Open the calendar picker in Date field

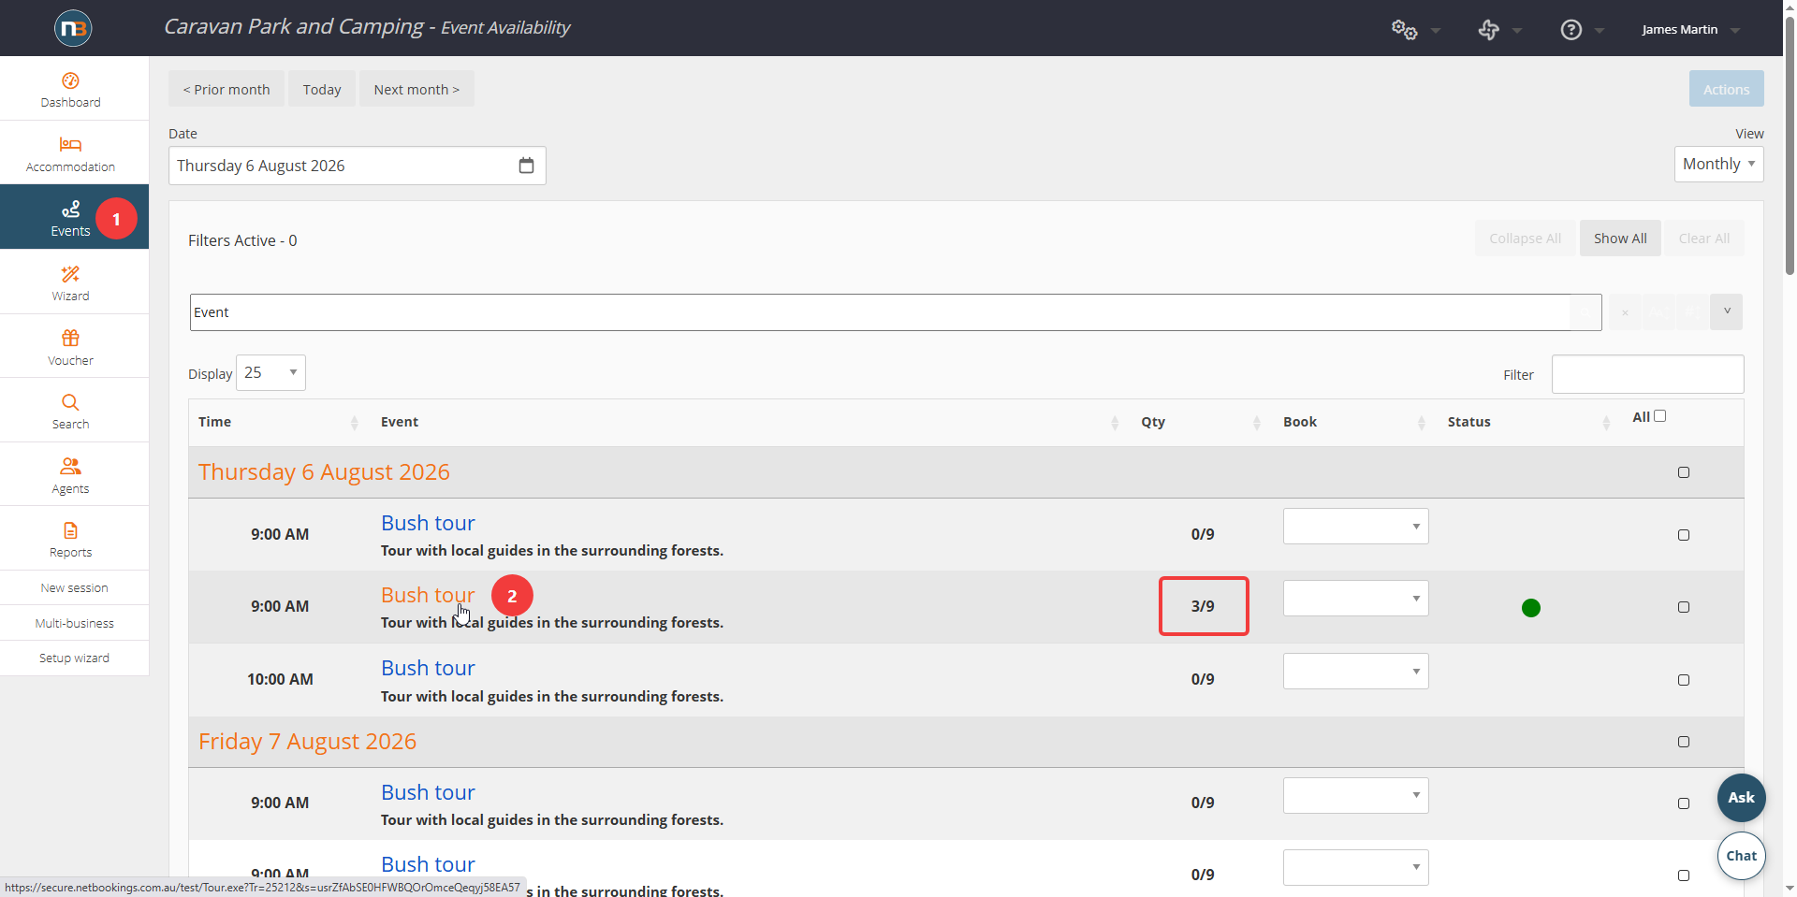coord(526,166)
